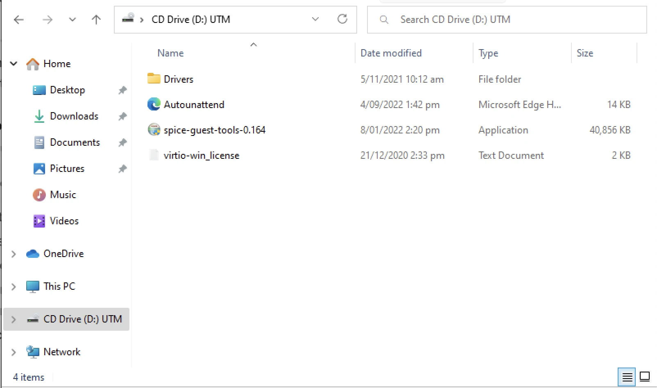The height and width of the screenshot is (388, 657).
Task: Click the Back navigation arrow
Action: (x=18, y=19)
